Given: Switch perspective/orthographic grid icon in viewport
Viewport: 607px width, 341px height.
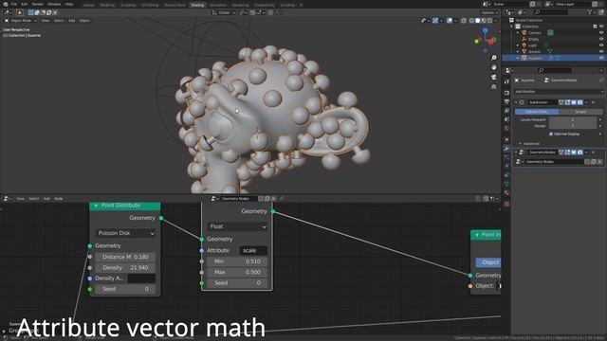Looking at the screenshot, I should (493, 87).
